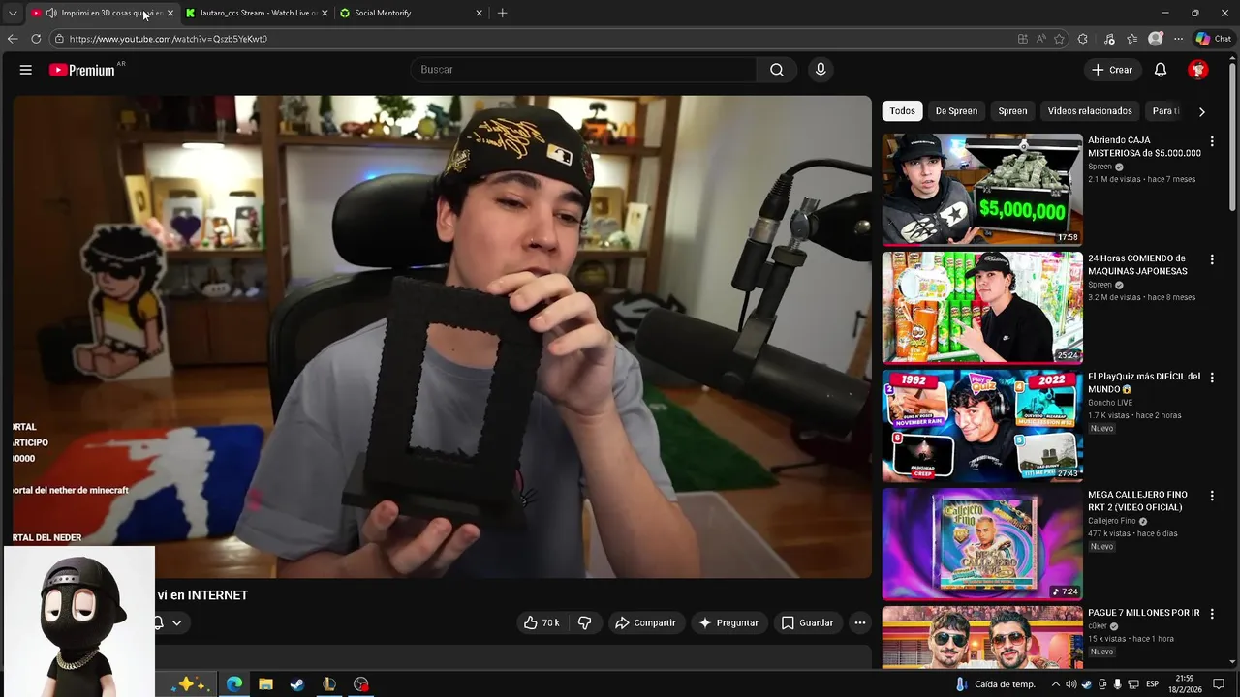Go back with browser back arrow
1240x697 pixels.
pyautogui.click(x=13, y=39)
